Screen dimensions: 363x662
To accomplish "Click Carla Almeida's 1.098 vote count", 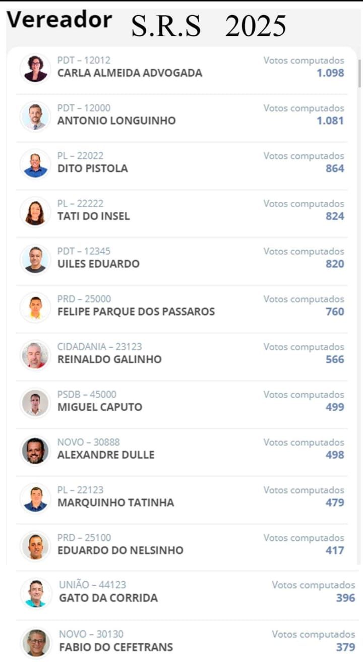I will pos(330,73).
